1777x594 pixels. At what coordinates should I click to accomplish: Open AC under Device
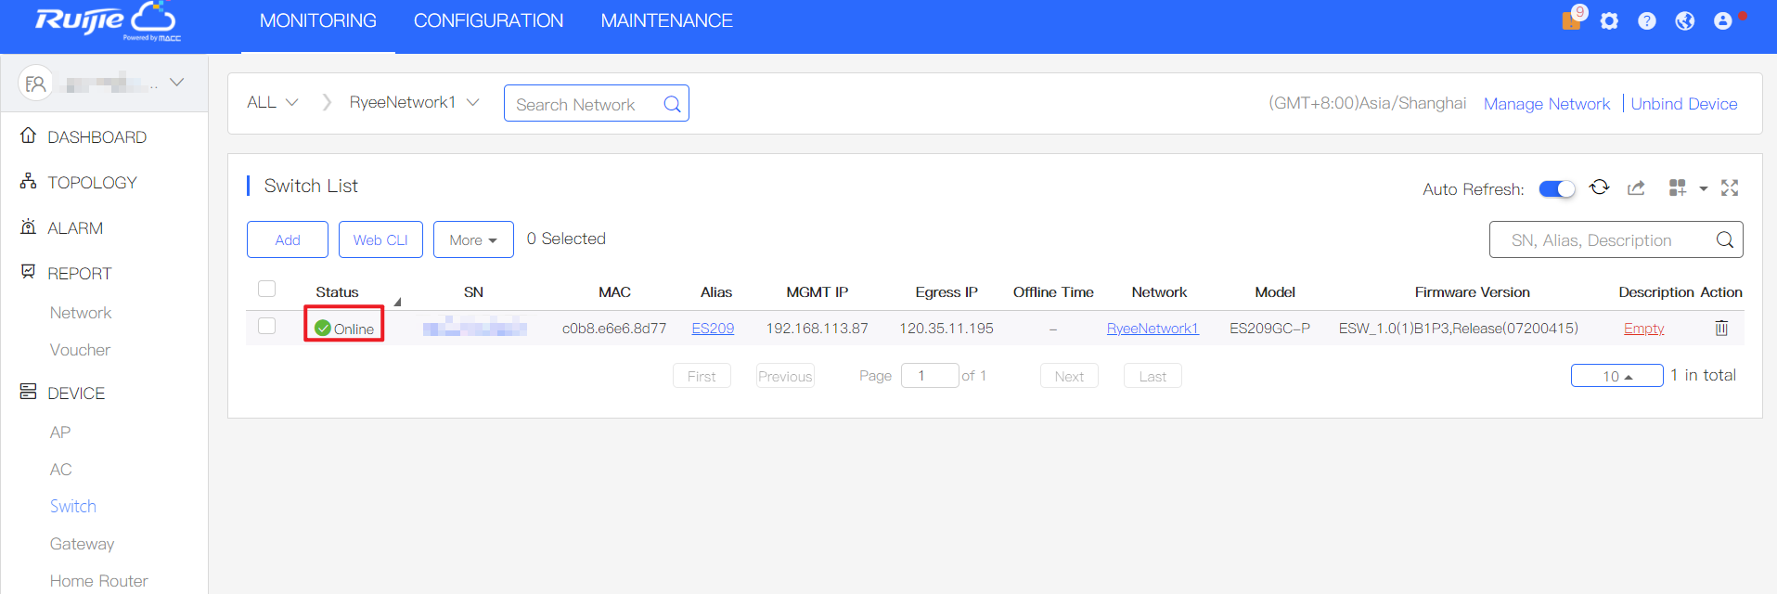coord(60,470)
